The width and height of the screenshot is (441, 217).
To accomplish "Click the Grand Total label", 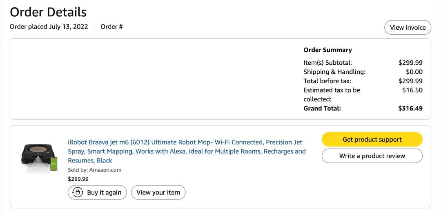I will point(322,108).
